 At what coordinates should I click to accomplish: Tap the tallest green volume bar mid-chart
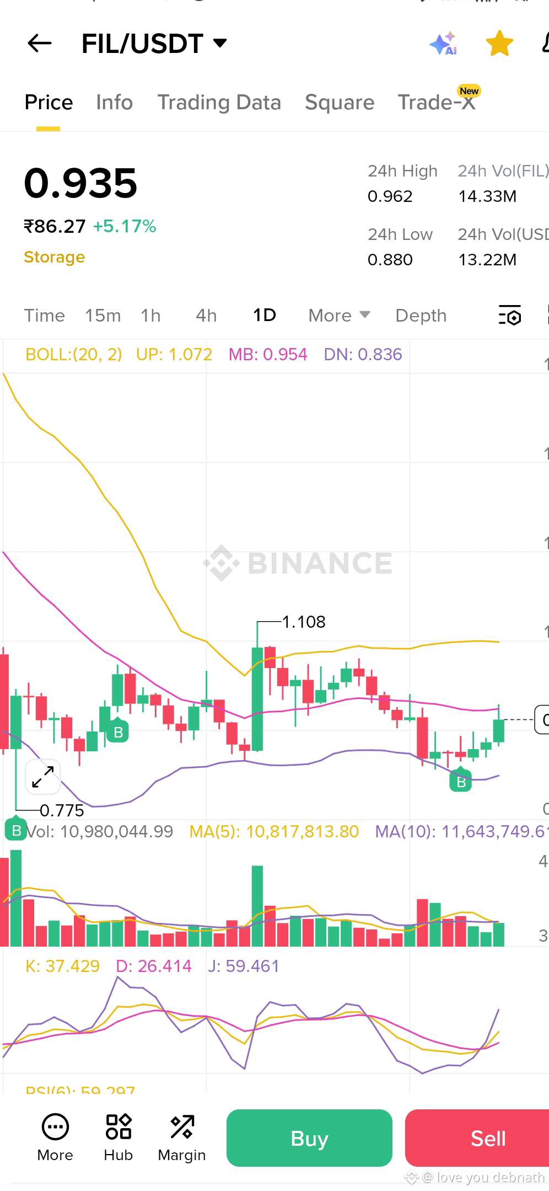257,906
